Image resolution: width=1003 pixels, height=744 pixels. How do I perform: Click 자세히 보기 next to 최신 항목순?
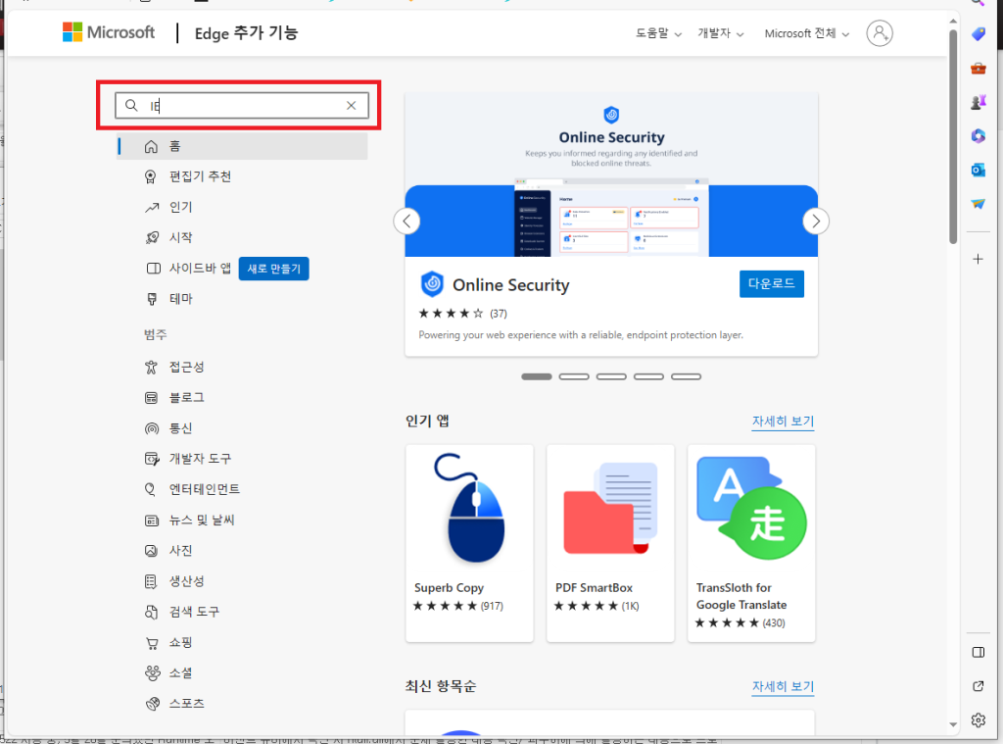tap(783, 686)
